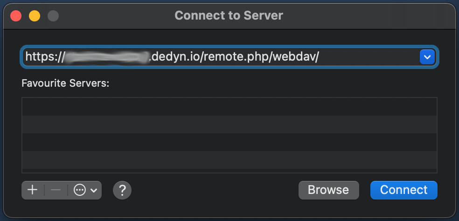
Task: Close the Connect to Server window
Action: pos(16,16)
